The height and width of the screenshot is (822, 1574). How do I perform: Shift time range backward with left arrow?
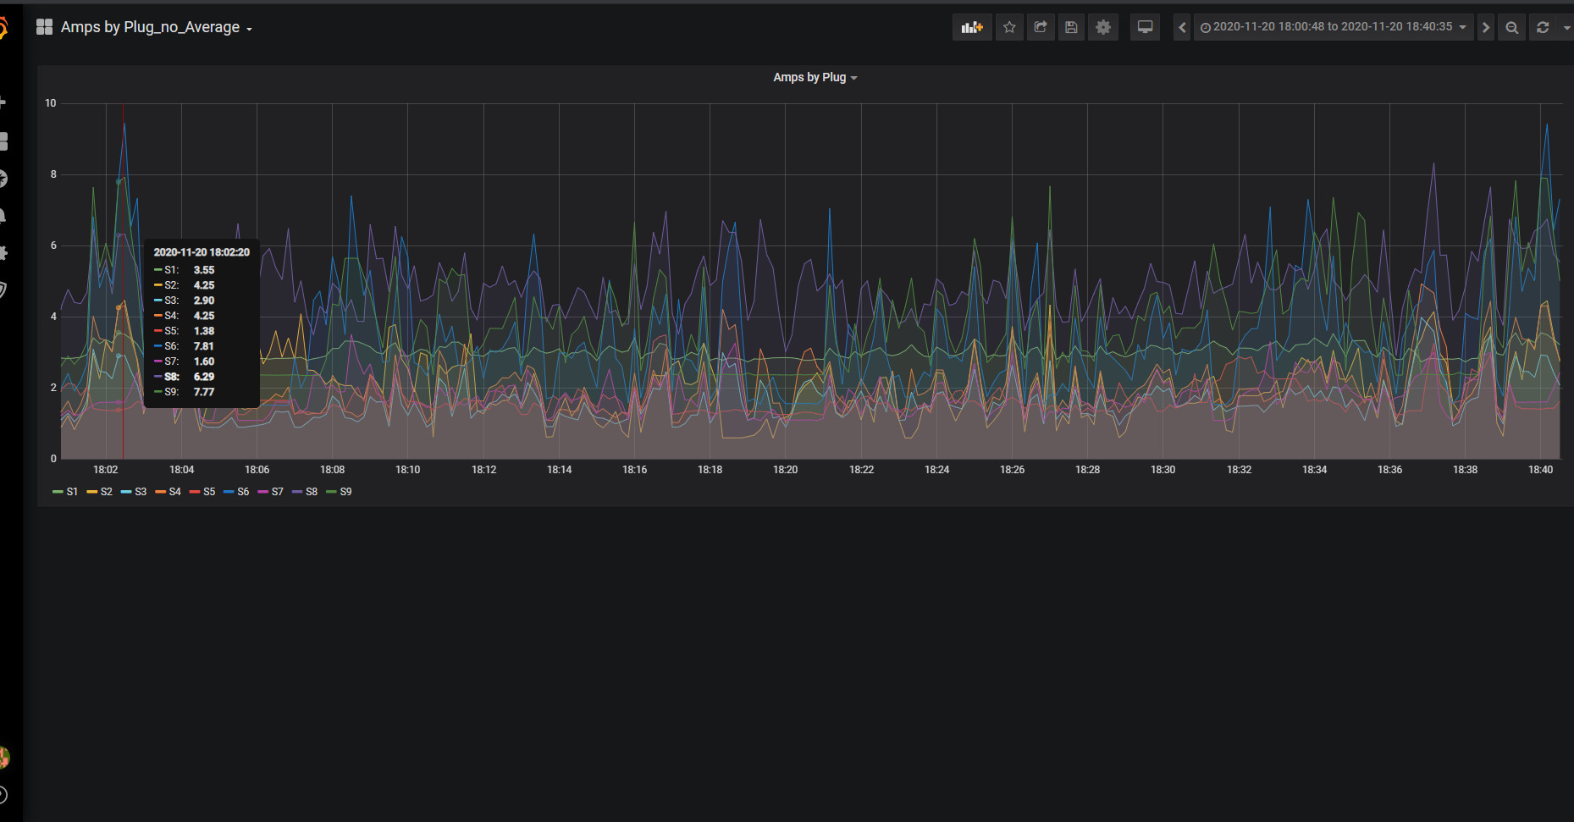pos(1182,27)
